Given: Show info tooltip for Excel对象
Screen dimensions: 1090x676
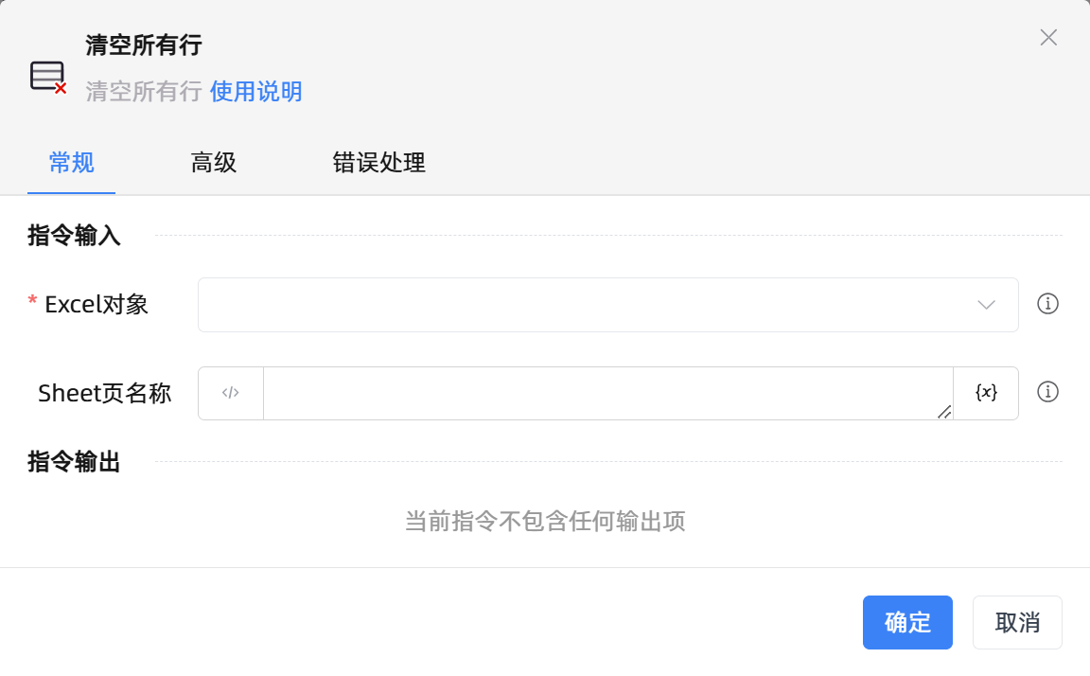Looking at the screenshot, I should 1047,304.
